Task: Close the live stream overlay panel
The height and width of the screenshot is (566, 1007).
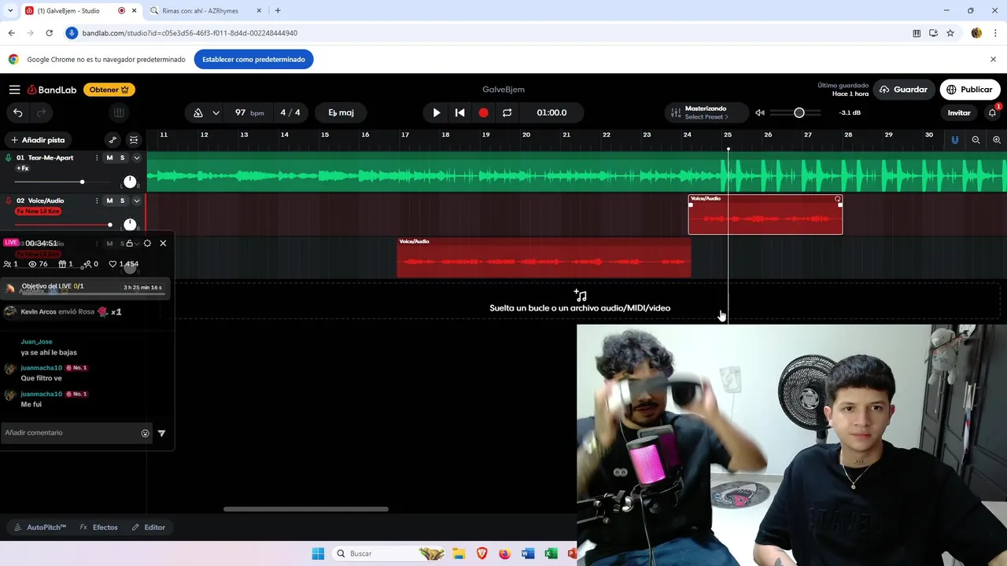Action: 163,244
